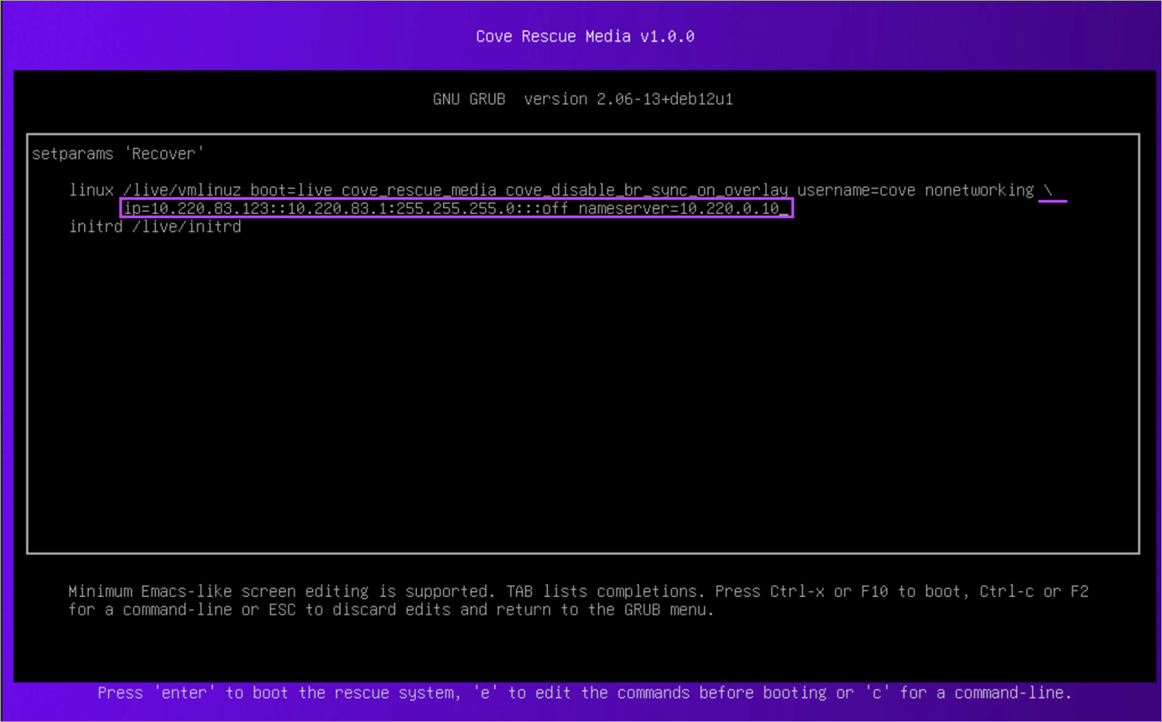The width and height of the screenshot is (1162, 722).
Task: Click the /live/initrd path
Action: (x=186, y=227)
